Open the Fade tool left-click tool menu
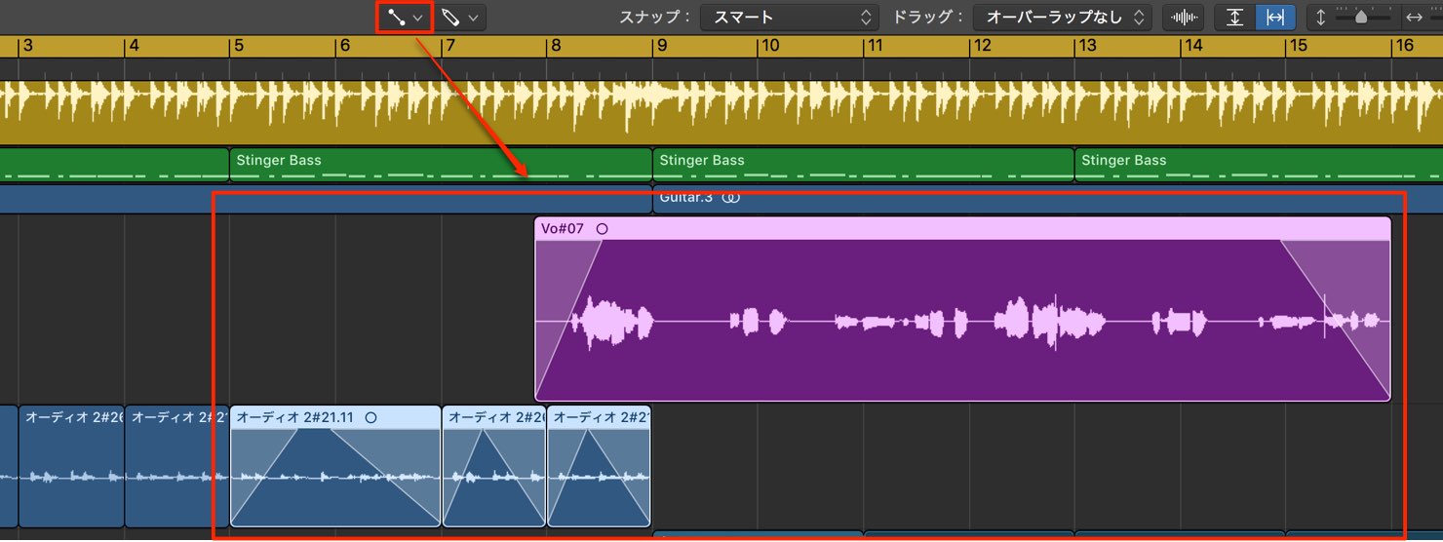 (405, 17)
